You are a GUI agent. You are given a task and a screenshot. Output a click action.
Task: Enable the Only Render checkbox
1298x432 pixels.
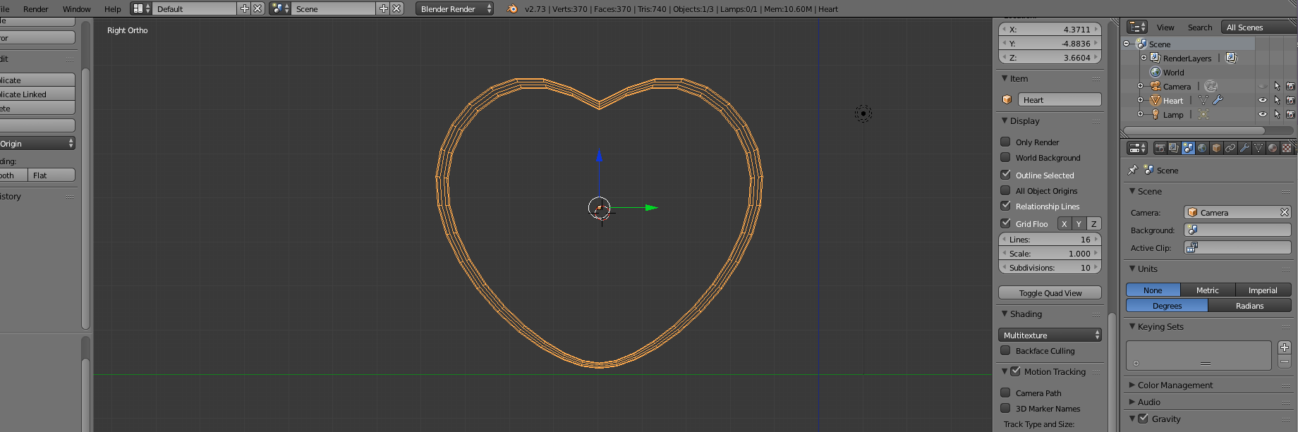[1005, 142]
